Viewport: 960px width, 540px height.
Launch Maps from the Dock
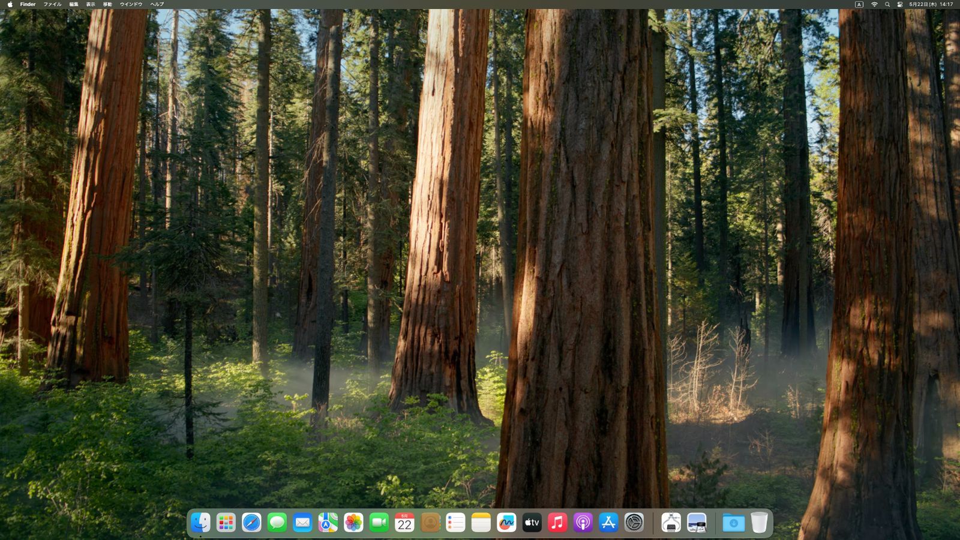(x=328, y=523)
